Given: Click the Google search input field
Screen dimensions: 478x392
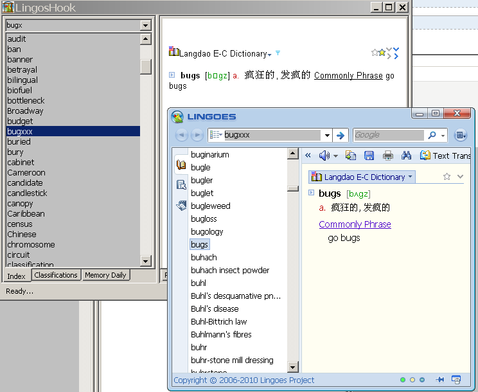Looking at the screenshot, I should coord(389,135).
